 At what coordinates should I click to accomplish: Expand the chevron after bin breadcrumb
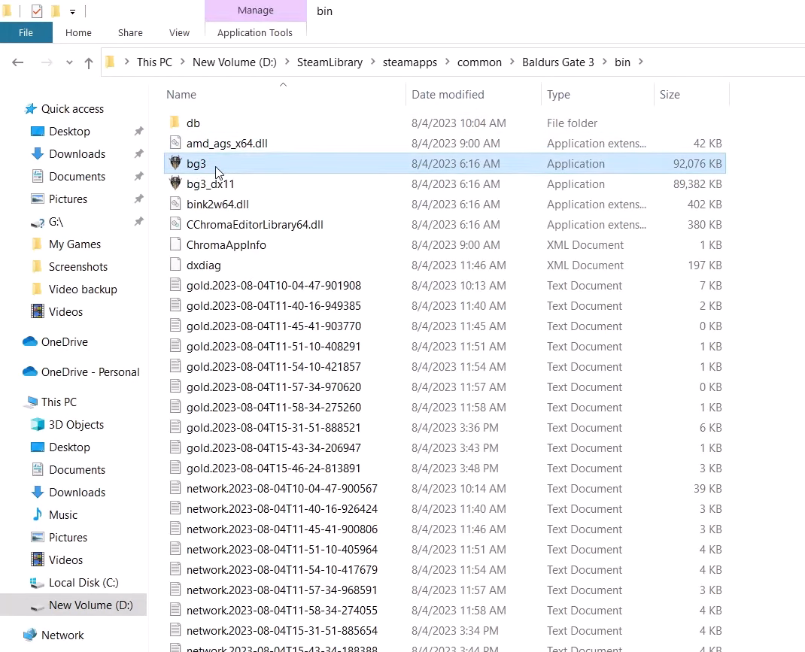tap(640, 62)
